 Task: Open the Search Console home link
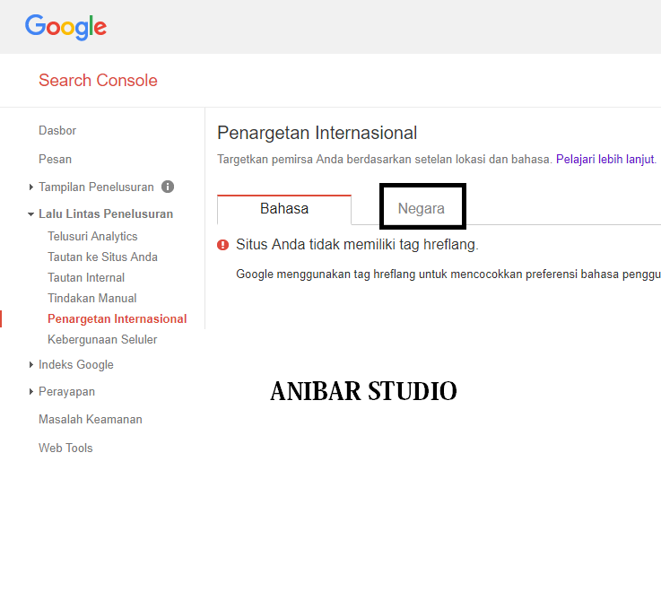(99, 80)
